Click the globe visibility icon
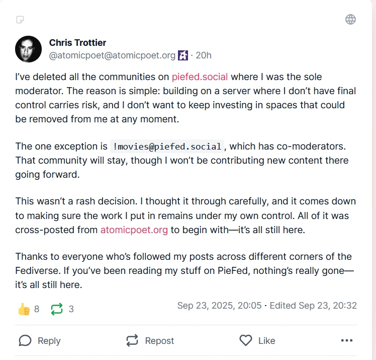 click(350, 20)
